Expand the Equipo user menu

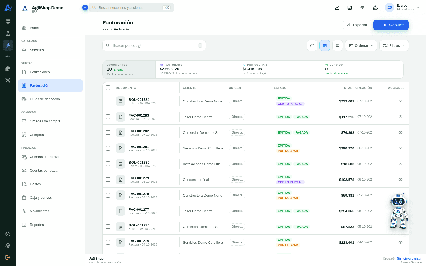pyautogui.click(x=402, y=7)
